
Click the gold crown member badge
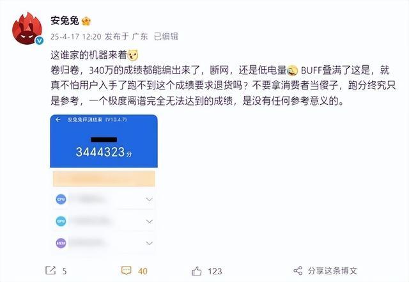(86, 21)
